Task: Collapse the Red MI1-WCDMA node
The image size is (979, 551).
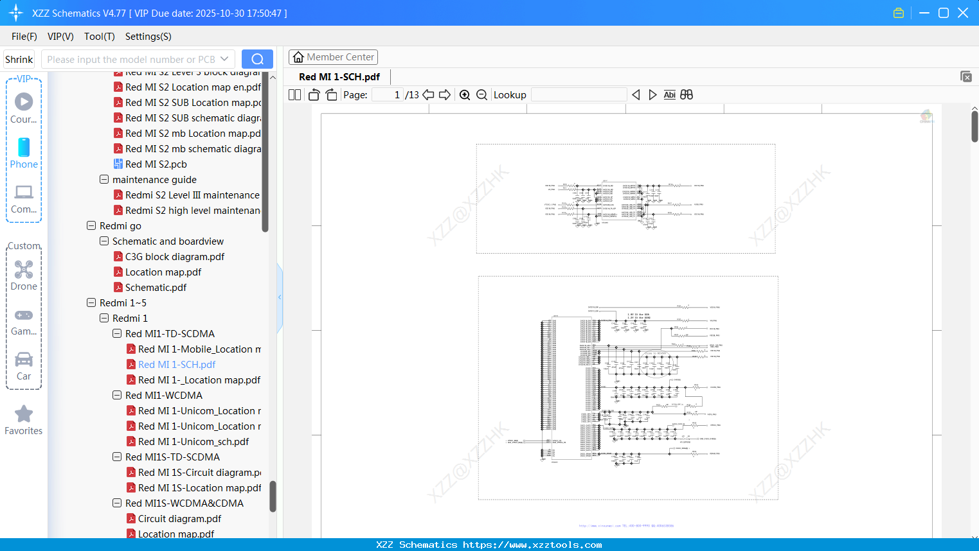Action: pos(117,396)
